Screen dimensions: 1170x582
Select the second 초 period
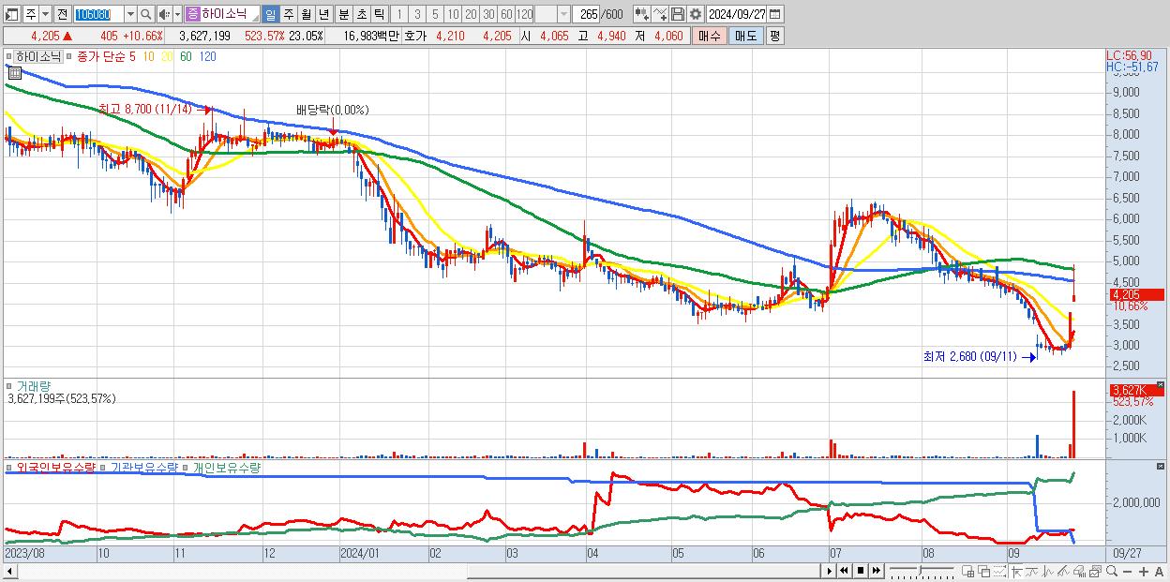pos(361,14)
